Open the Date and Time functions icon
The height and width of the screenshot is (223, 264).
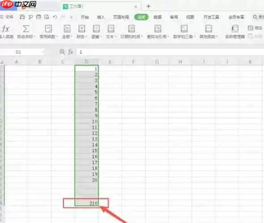[x=131, y=29]
